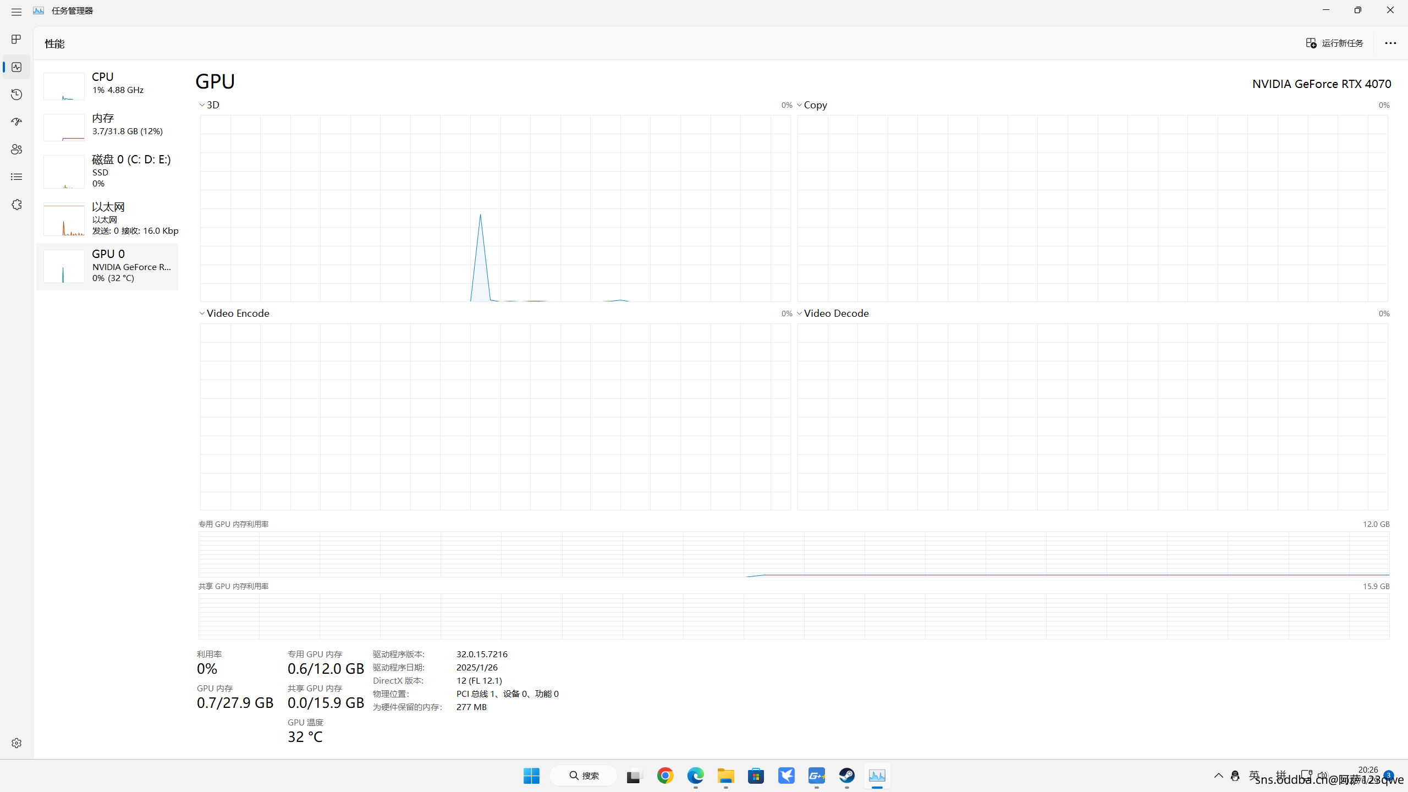This screenshot has width=1408, height=792.
Task: Click the 专用 GPU 内存利用率 graph
Action: (794, 554)
